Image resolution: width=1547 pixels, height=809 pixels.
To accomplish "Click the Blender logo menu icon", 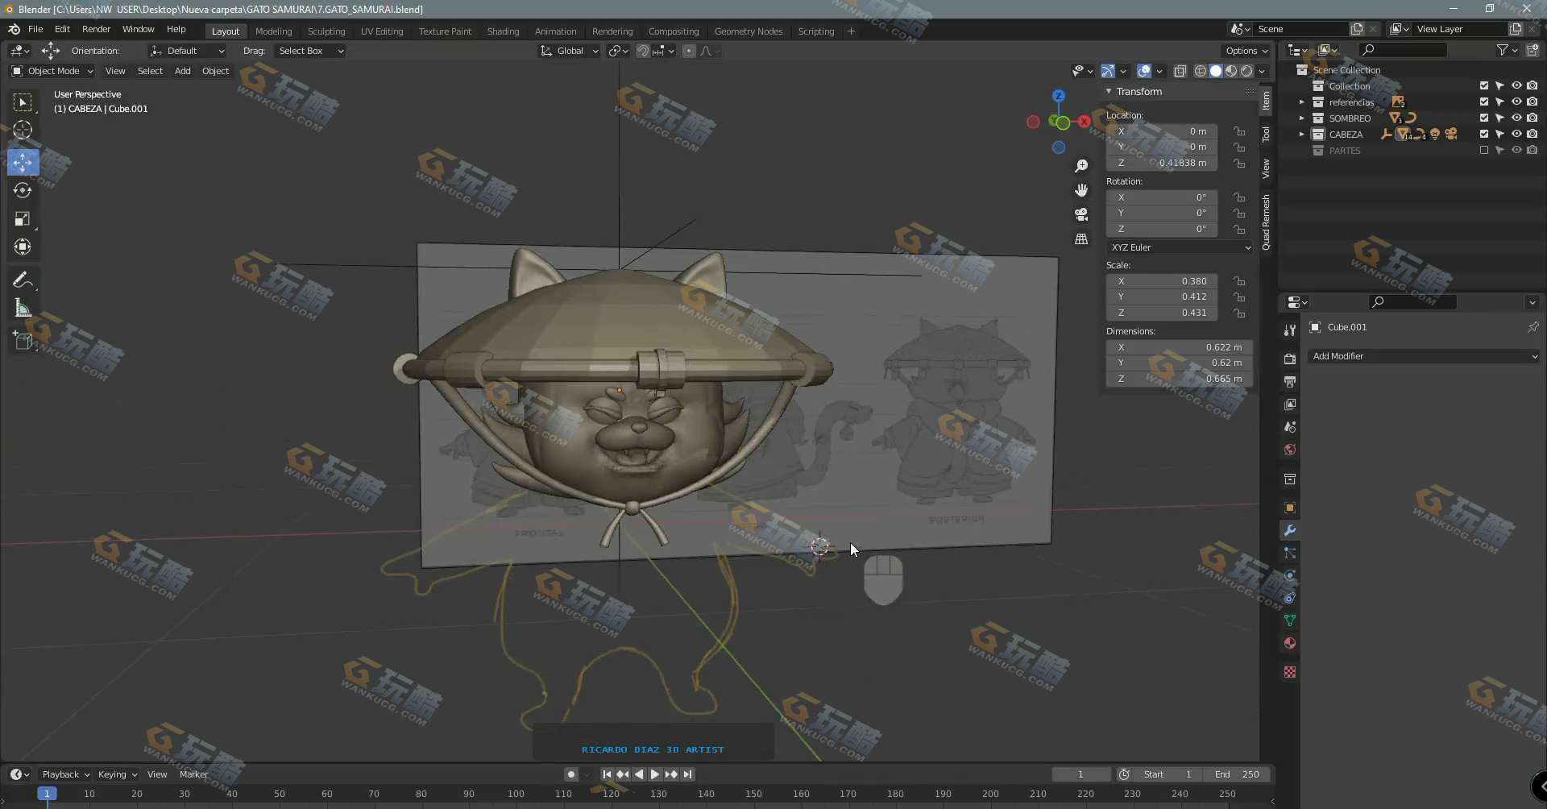I will [14, 29].
